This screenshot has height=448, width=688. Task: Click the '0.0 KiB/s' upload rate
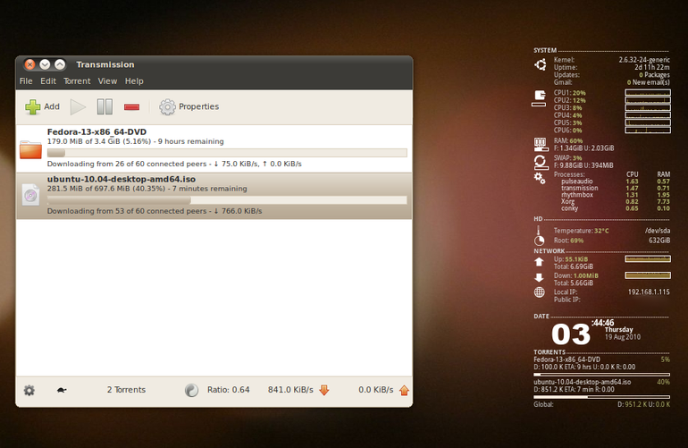[x=375, y=390]
